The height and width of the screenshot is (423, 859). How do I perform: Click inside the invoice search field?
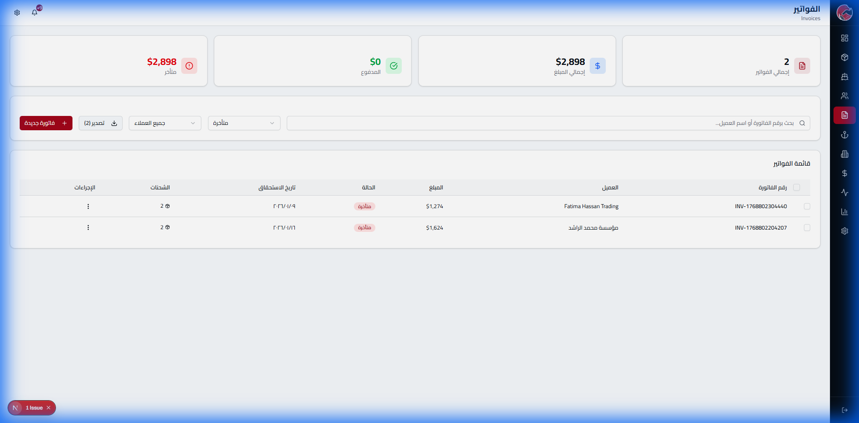click(x=537, y=123)
